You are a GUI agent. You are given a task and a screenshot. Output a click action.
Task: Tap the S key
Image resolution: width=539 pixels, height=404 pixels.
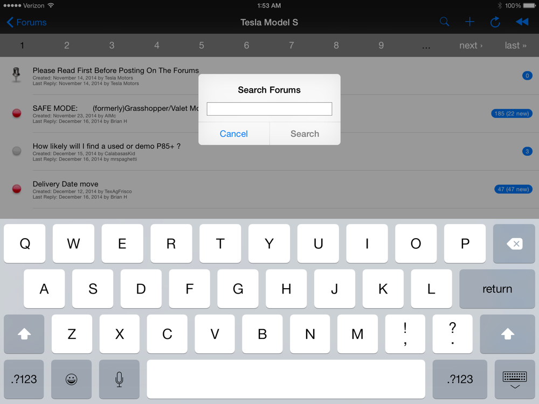click(93, 289)
